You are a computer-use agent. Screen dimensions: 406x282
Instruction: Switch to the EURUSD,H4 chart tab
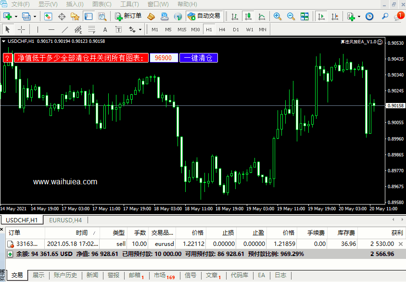coord(65,220)
